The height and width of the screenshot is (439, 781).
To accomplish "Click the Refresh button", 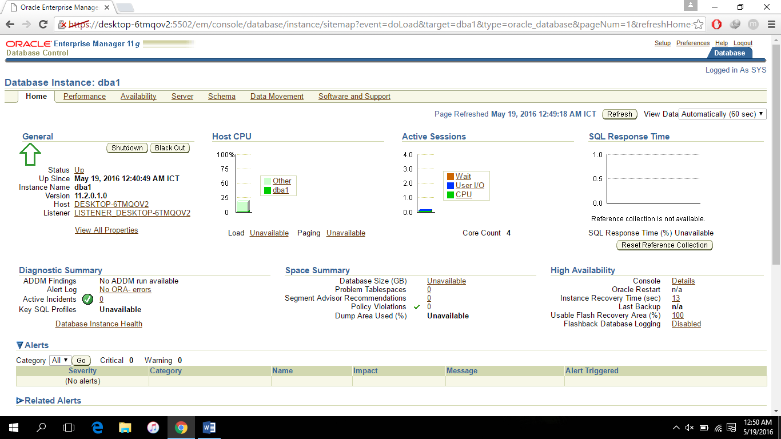I will [x=620, y=114].
